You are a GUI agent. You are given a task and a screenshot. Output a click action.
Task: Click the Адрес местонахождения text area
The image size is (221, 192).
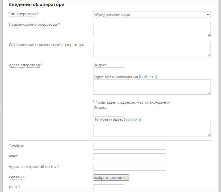tap(152, 87)
